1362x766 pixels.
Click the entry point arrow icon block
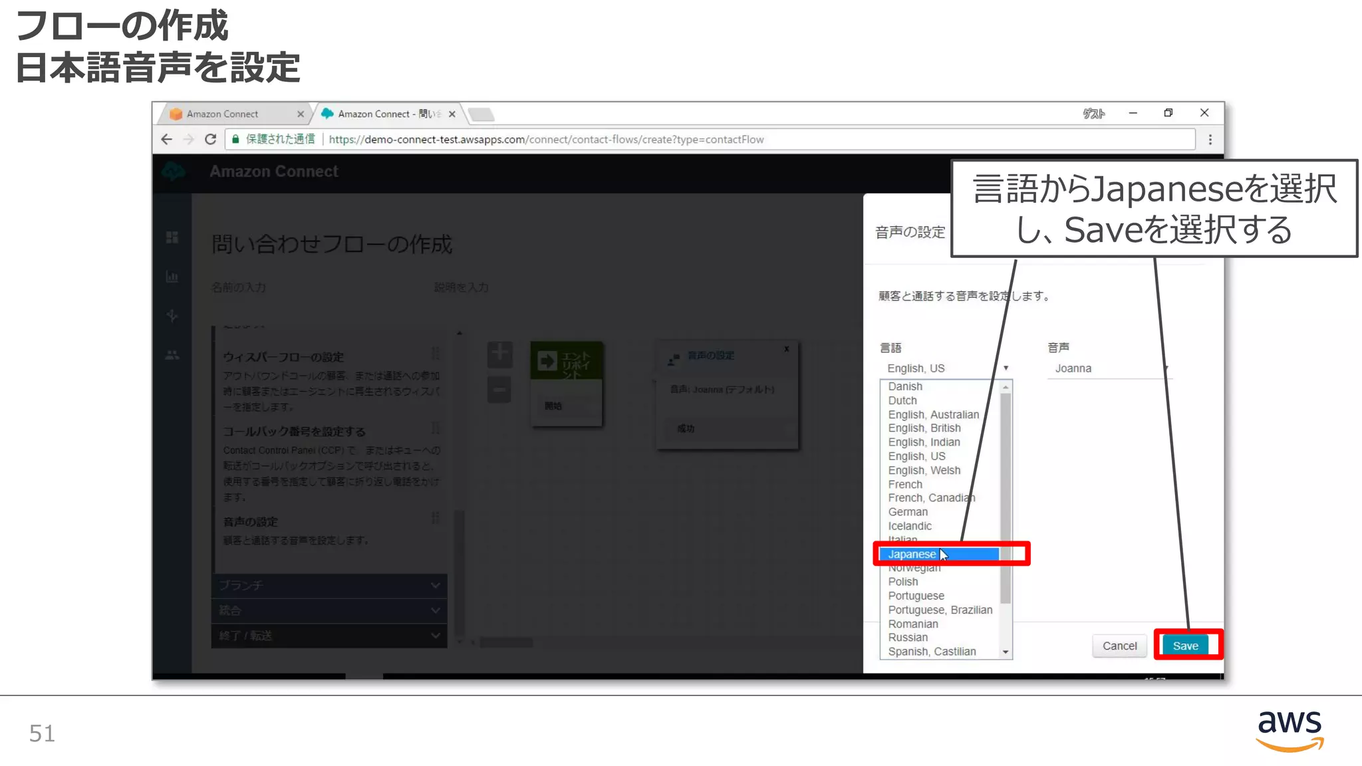[547, 361]
